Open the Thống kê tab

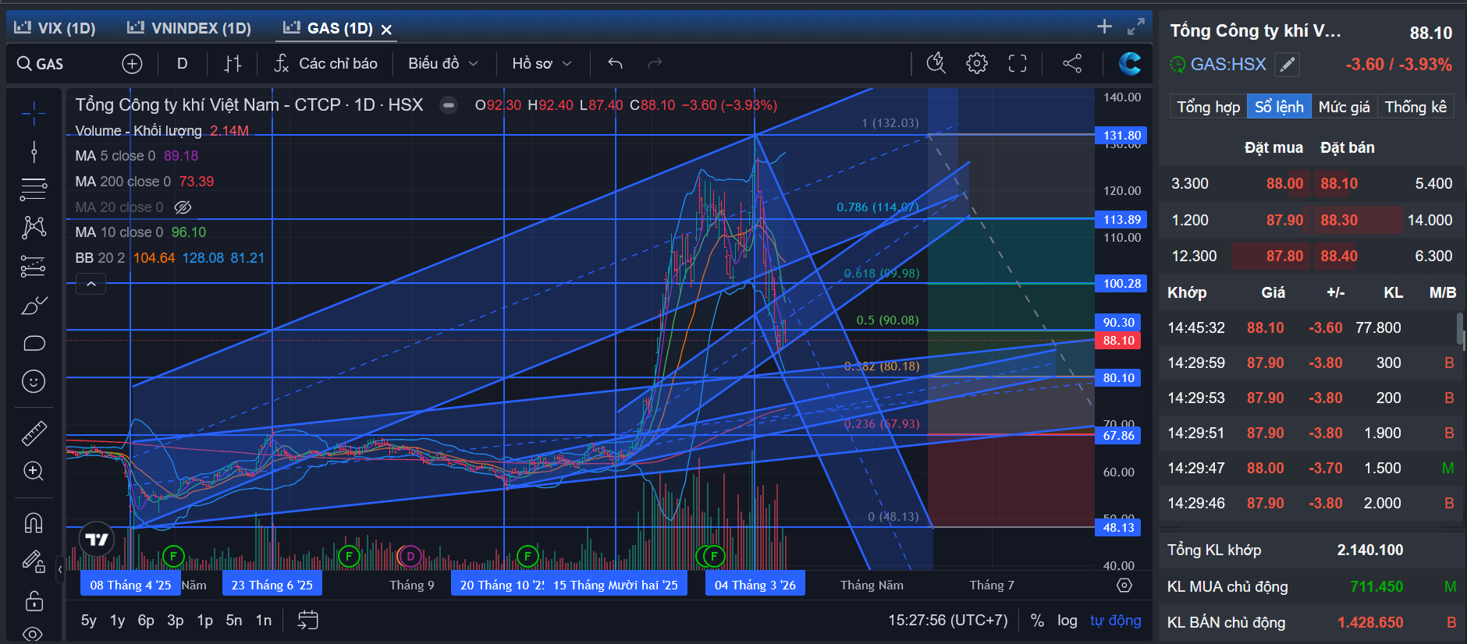point(1415,107)
